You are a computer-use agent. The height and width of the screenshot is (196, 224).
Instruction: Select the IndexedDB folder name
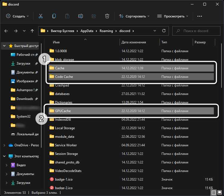63,119
